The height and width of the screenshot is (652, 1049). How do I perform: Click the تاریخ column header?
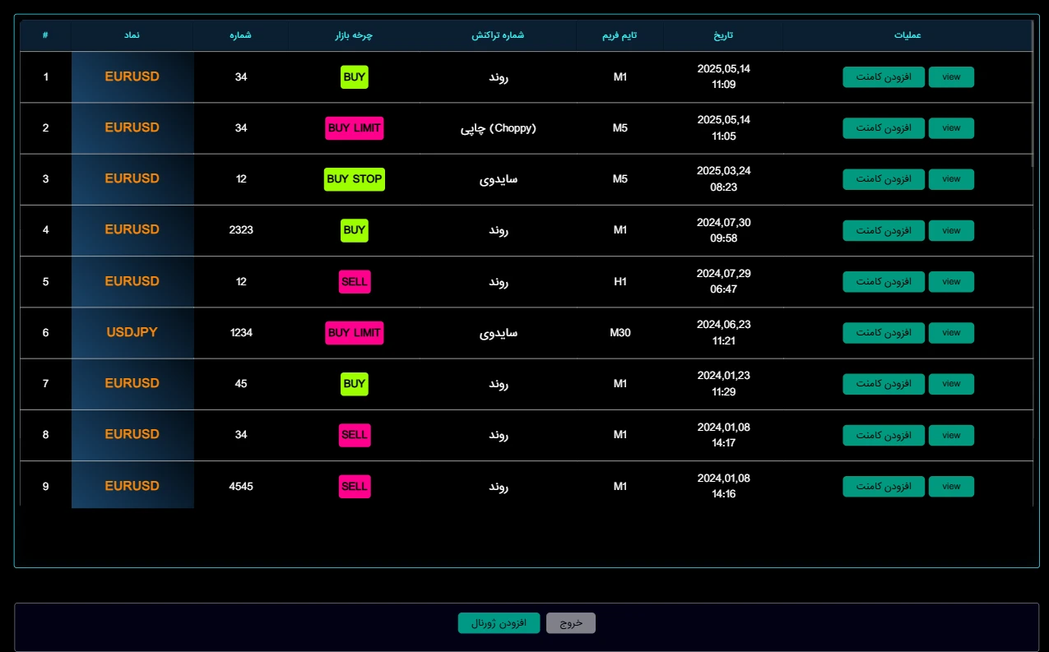tap(722, 35)
